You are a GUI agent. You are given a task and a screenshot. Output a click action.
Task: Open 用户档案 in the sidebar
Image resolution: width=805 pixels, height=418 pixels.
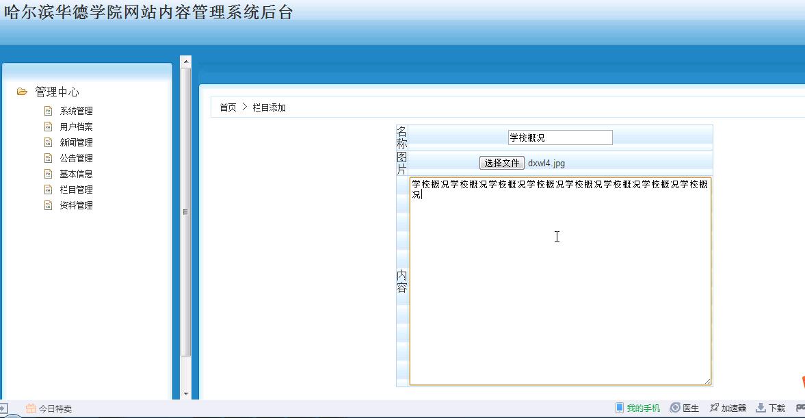[x=76, y=127]
